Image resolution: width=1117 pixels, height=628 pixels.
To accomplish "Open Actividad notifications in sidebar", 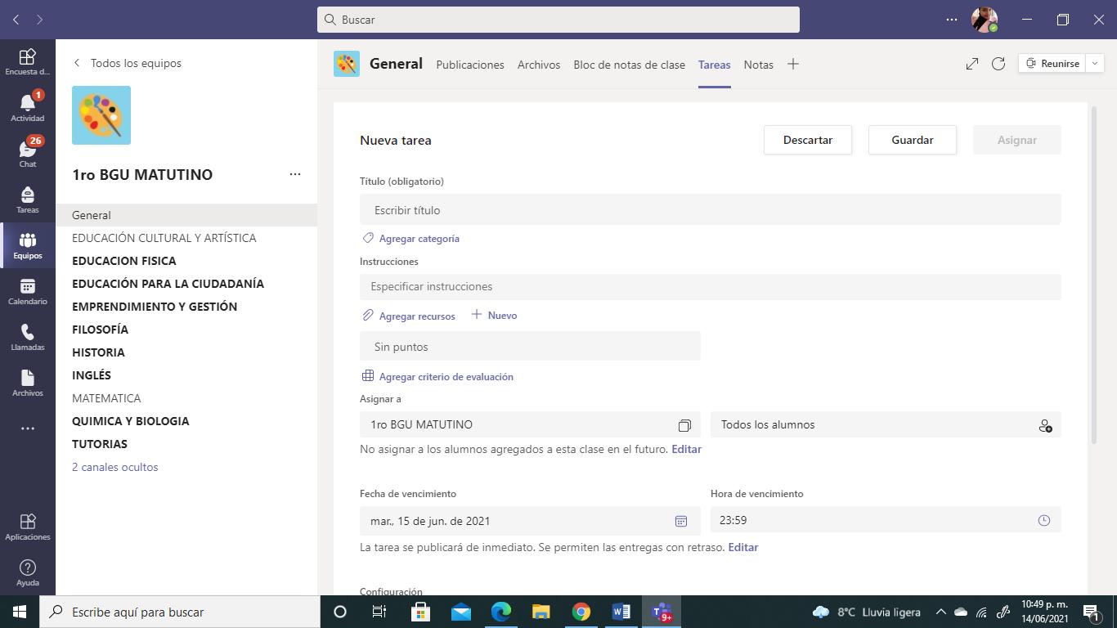I will [x=27, y=107].
